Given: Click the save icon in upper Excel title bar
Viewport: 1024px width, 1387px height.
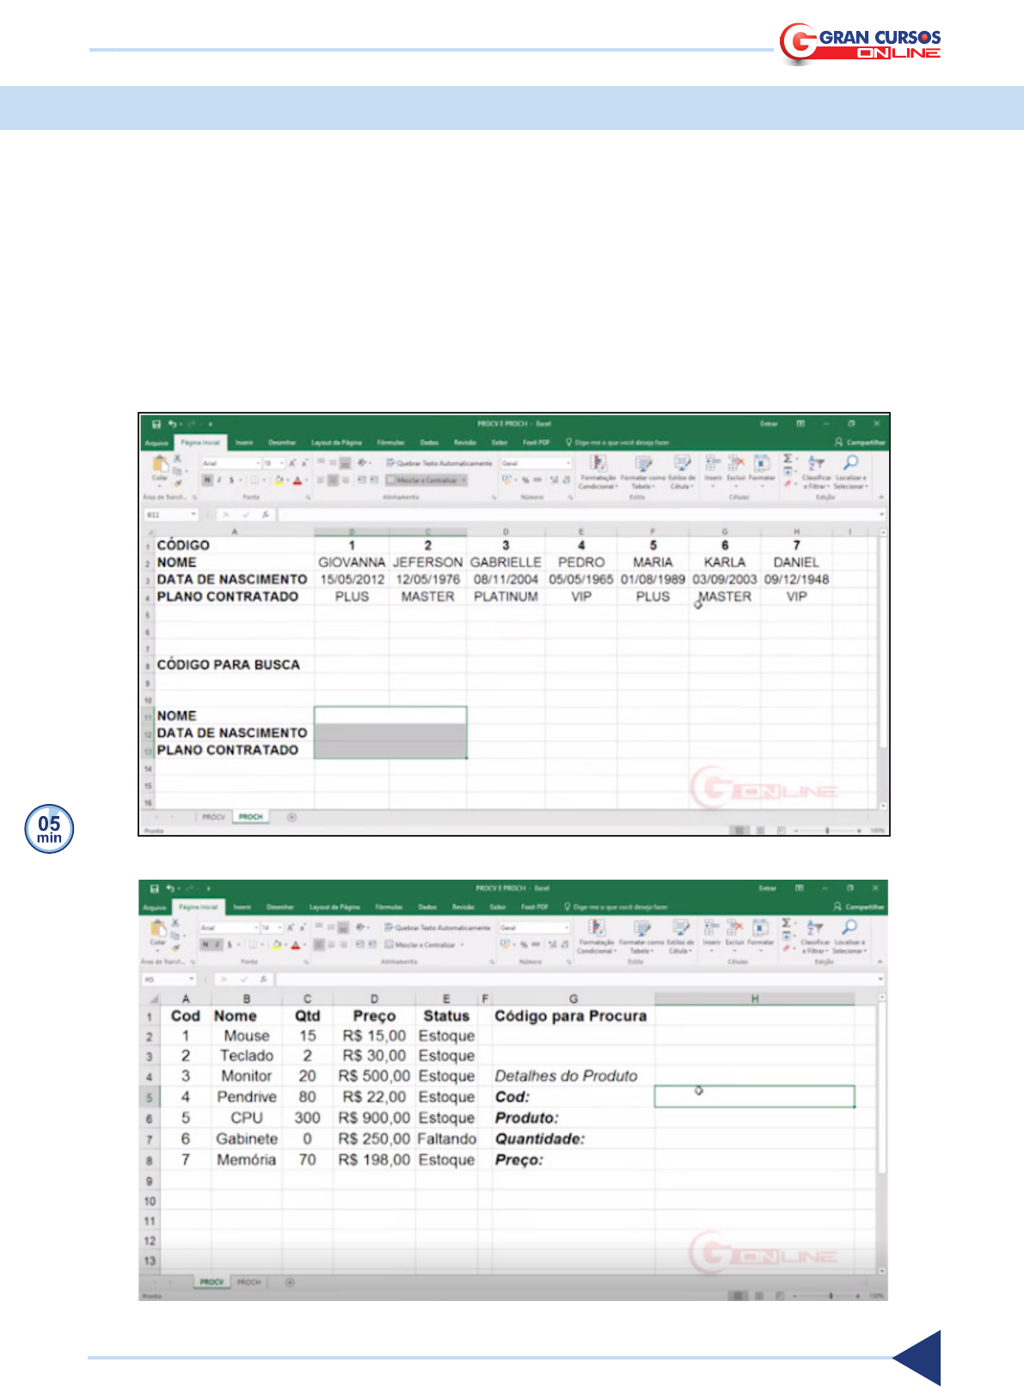Looking at the screenshot, I should coord(156,424).
